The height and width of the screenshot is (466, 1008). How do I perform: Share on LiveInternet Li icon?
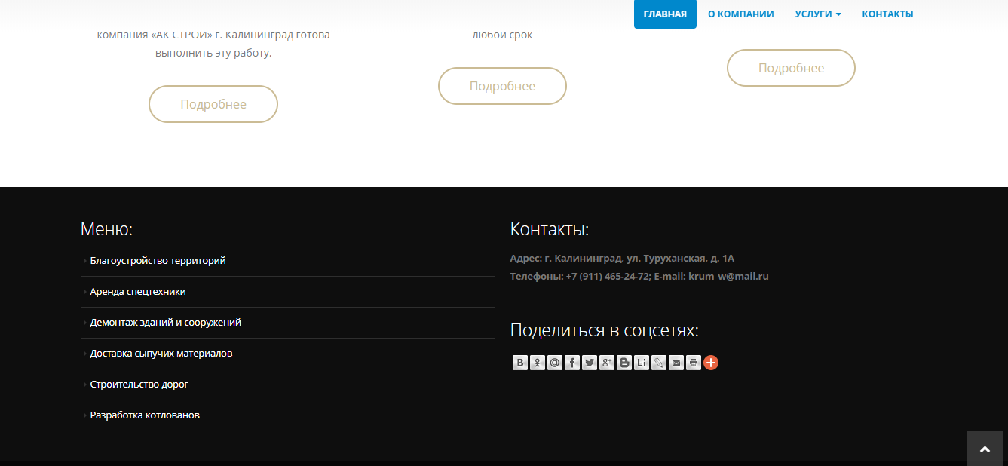tap(642, 363)
